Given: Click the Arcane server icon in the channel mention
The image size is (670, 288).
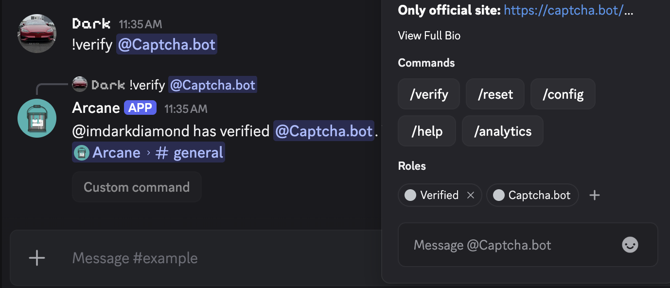Looking at the screenshot, I should [81, 152].
